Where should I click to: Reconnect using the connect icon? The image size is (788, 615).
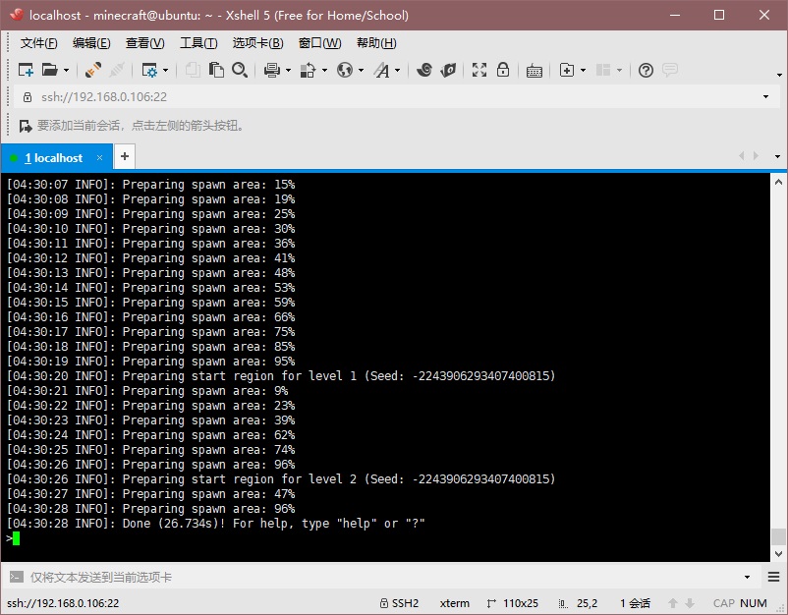91,71
